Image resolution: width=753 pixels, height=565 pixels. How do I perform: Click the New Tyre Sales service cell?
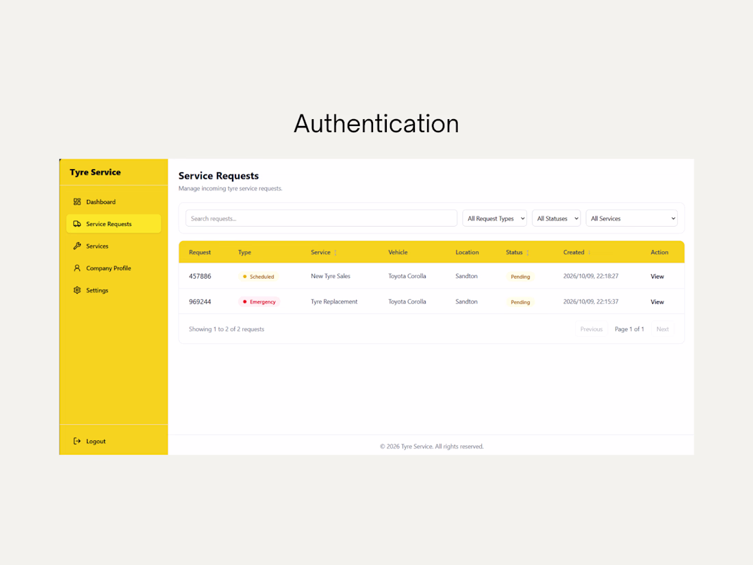pyautogui.click(x=331, y=276)
